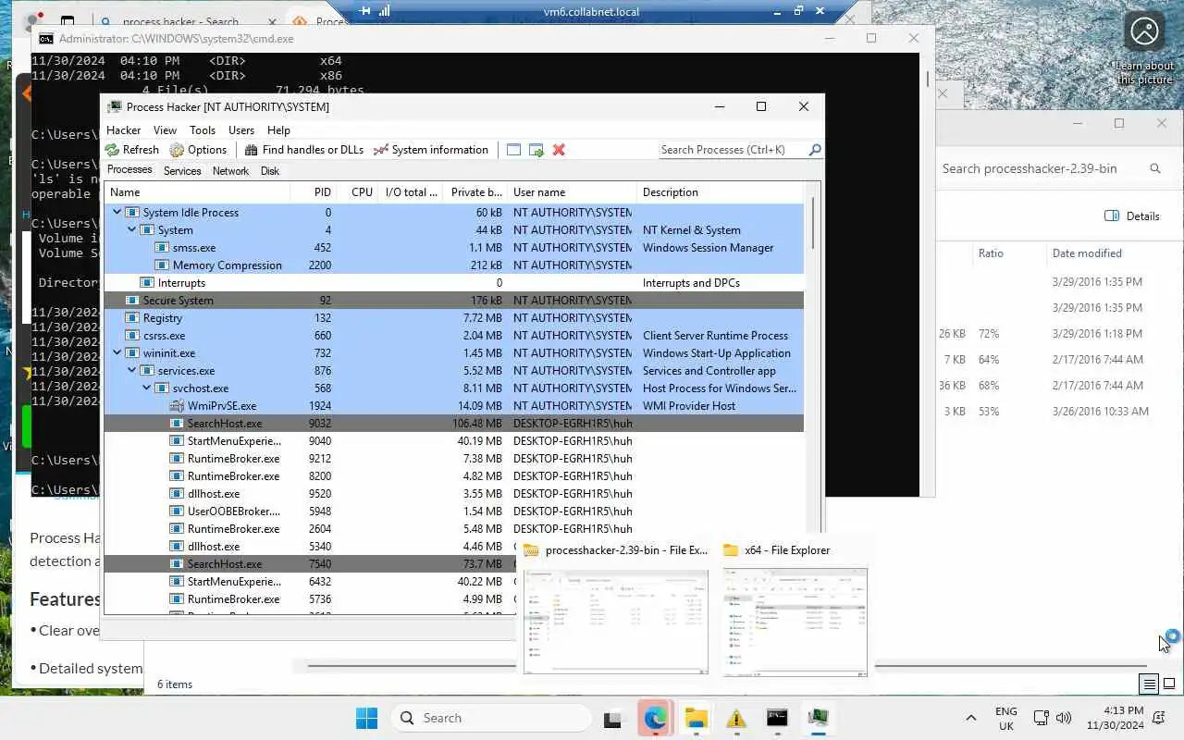Select WmiPrvSE.exe process icon

(177, 406)
